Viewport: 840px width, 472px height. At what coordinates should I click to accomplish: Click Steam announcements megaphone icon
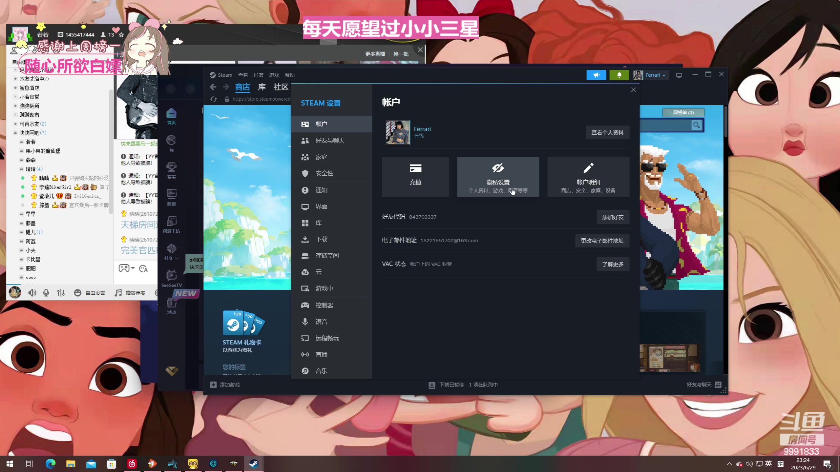596,75
